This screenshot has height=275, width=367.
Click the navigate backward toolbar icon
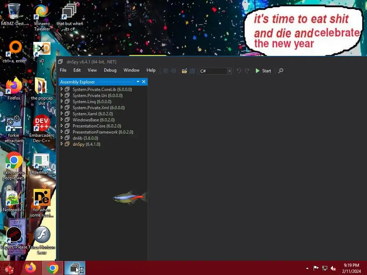166,71
